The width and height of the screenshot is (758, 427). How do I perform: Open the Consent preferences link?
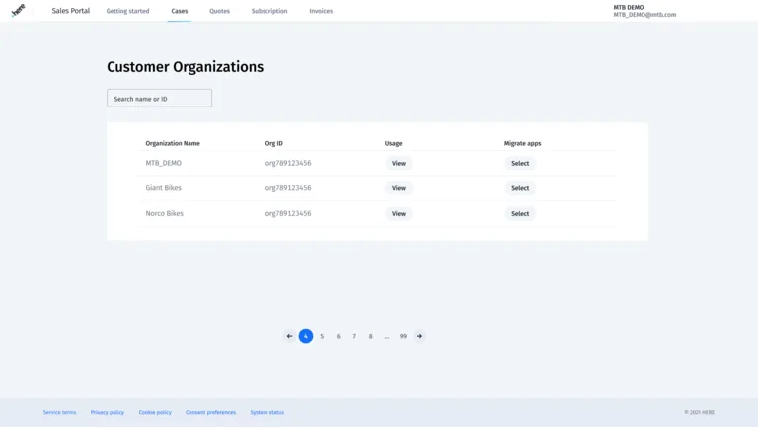pyautogui.click(x=211, y=412)
